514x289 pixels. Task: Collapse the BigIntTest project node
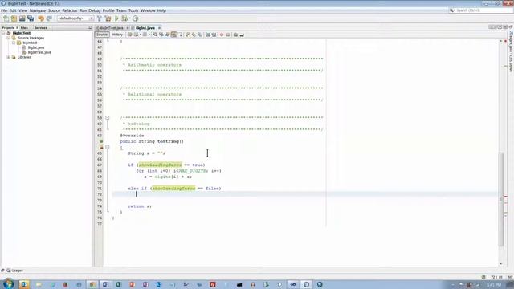pos(3,33)
